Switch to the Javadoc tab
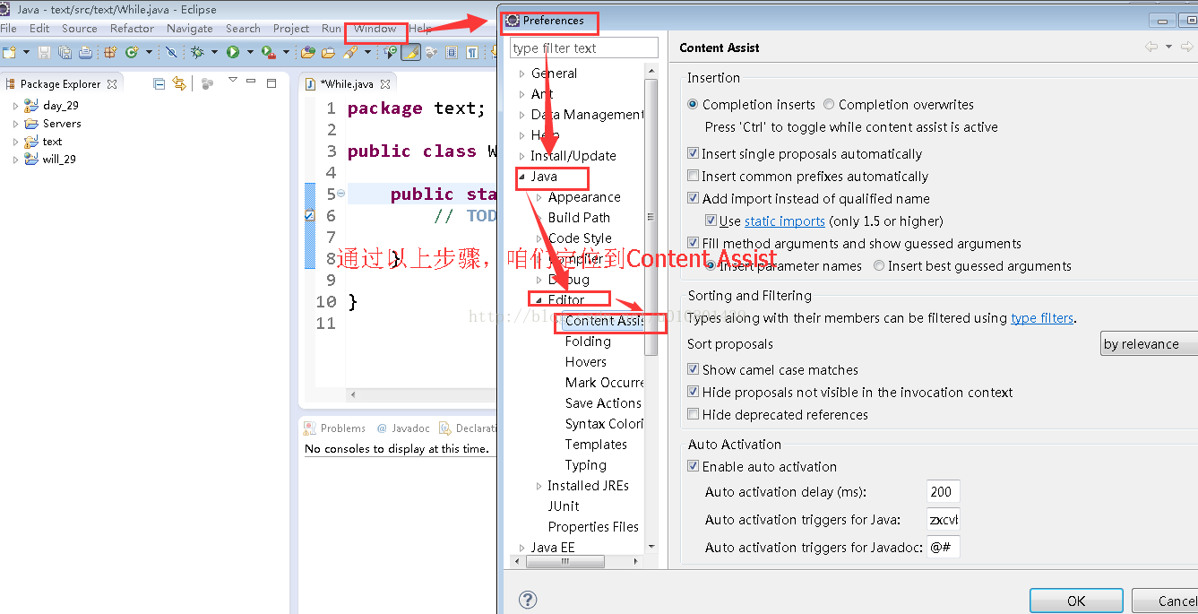Viewport: 1198px width, 614px height. click(404, 428)
